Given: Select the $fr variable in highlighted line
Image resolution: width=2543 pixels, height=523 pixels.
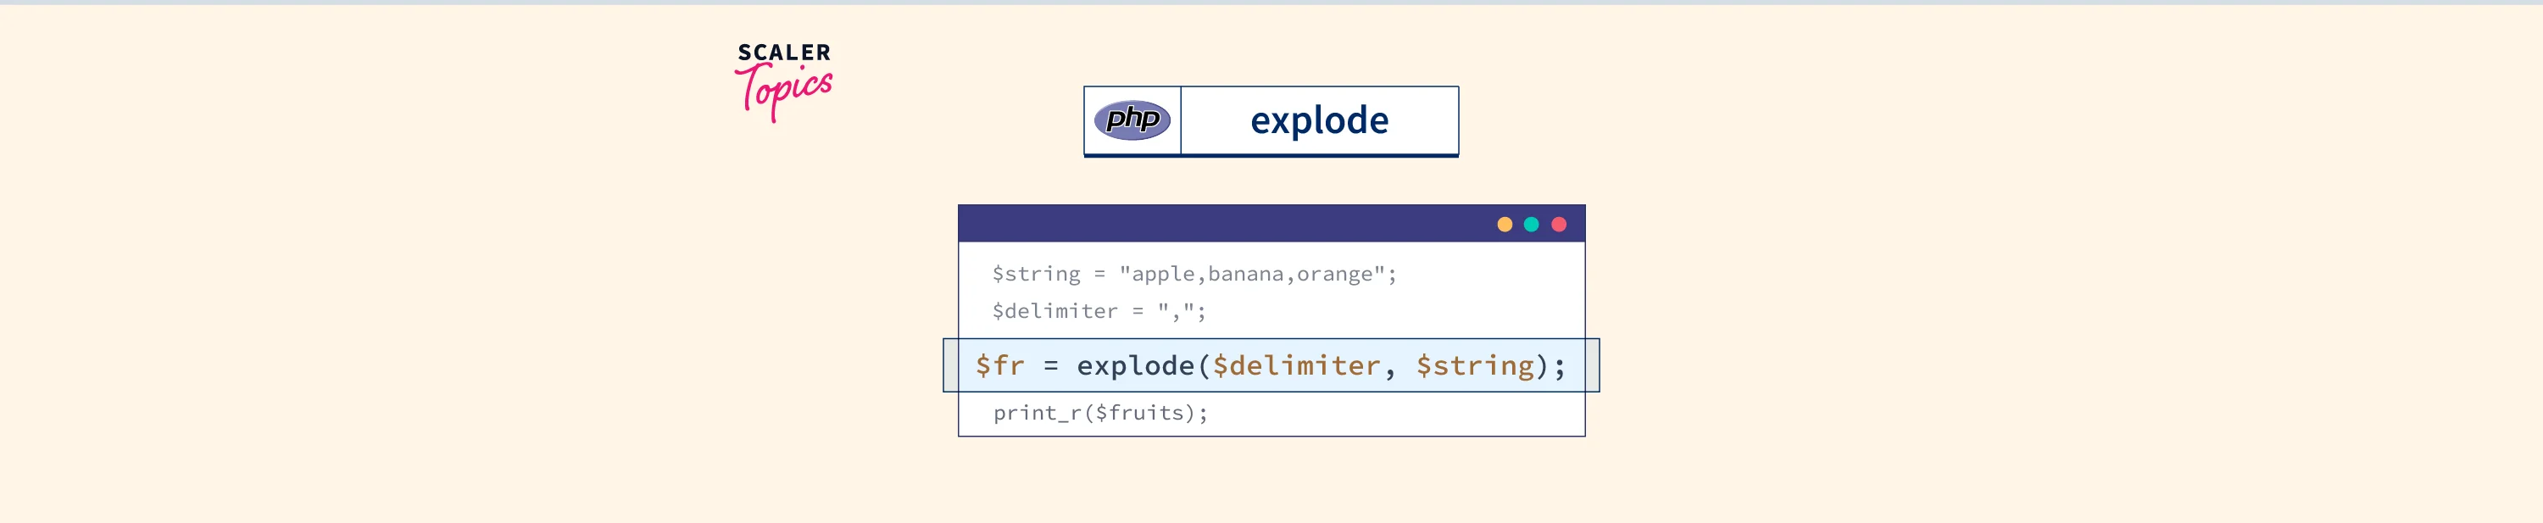Looking at the screenshot, I should click(x=999, y=366).
